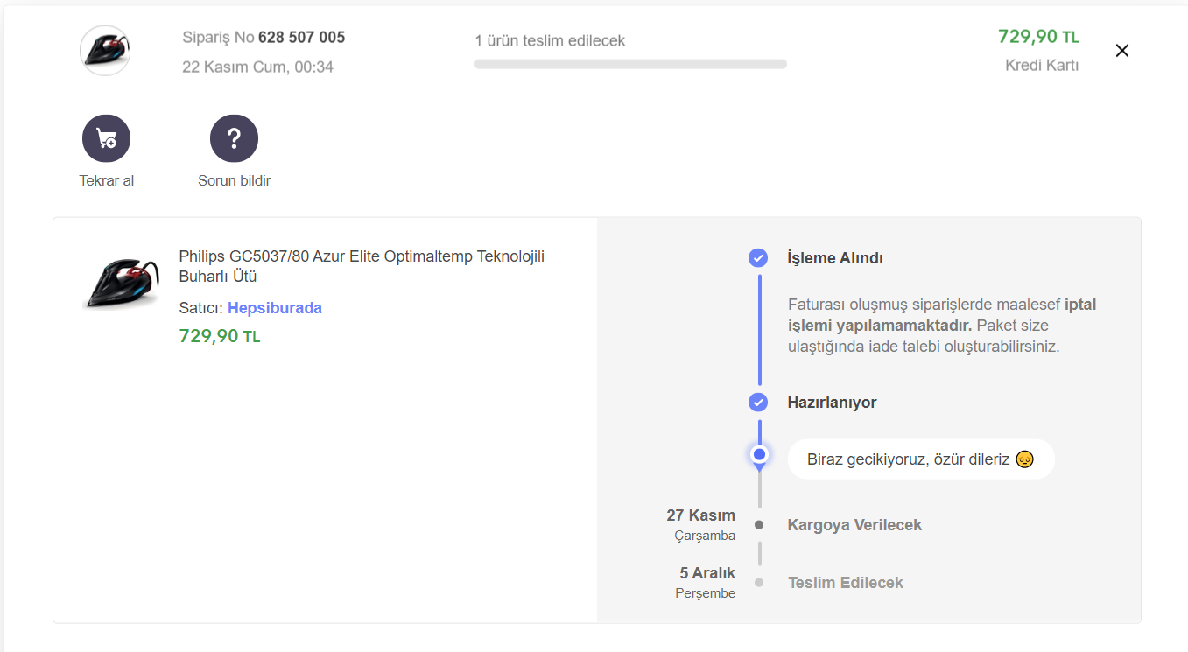Open Sorun bildir question mark icon
The width and height of the screenshot is (1188, 652).
point(234,138)
